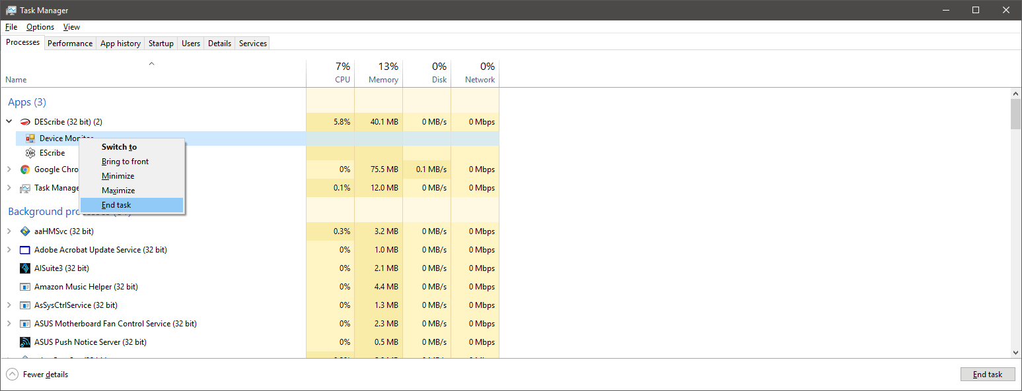This screenshot has width=1022, height=391.
Task: Collapse the DEScribe process group
Action: coord(9,122)
